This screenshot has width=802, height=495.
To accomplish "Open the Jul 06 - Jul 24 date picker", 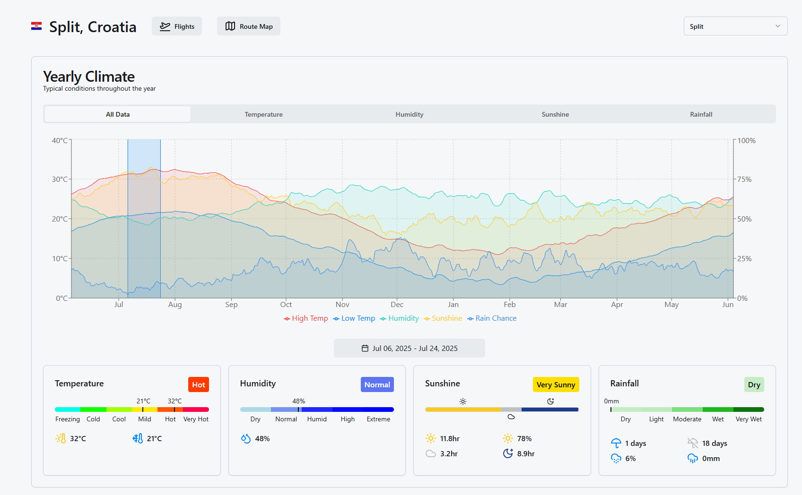I will [410, 348].
